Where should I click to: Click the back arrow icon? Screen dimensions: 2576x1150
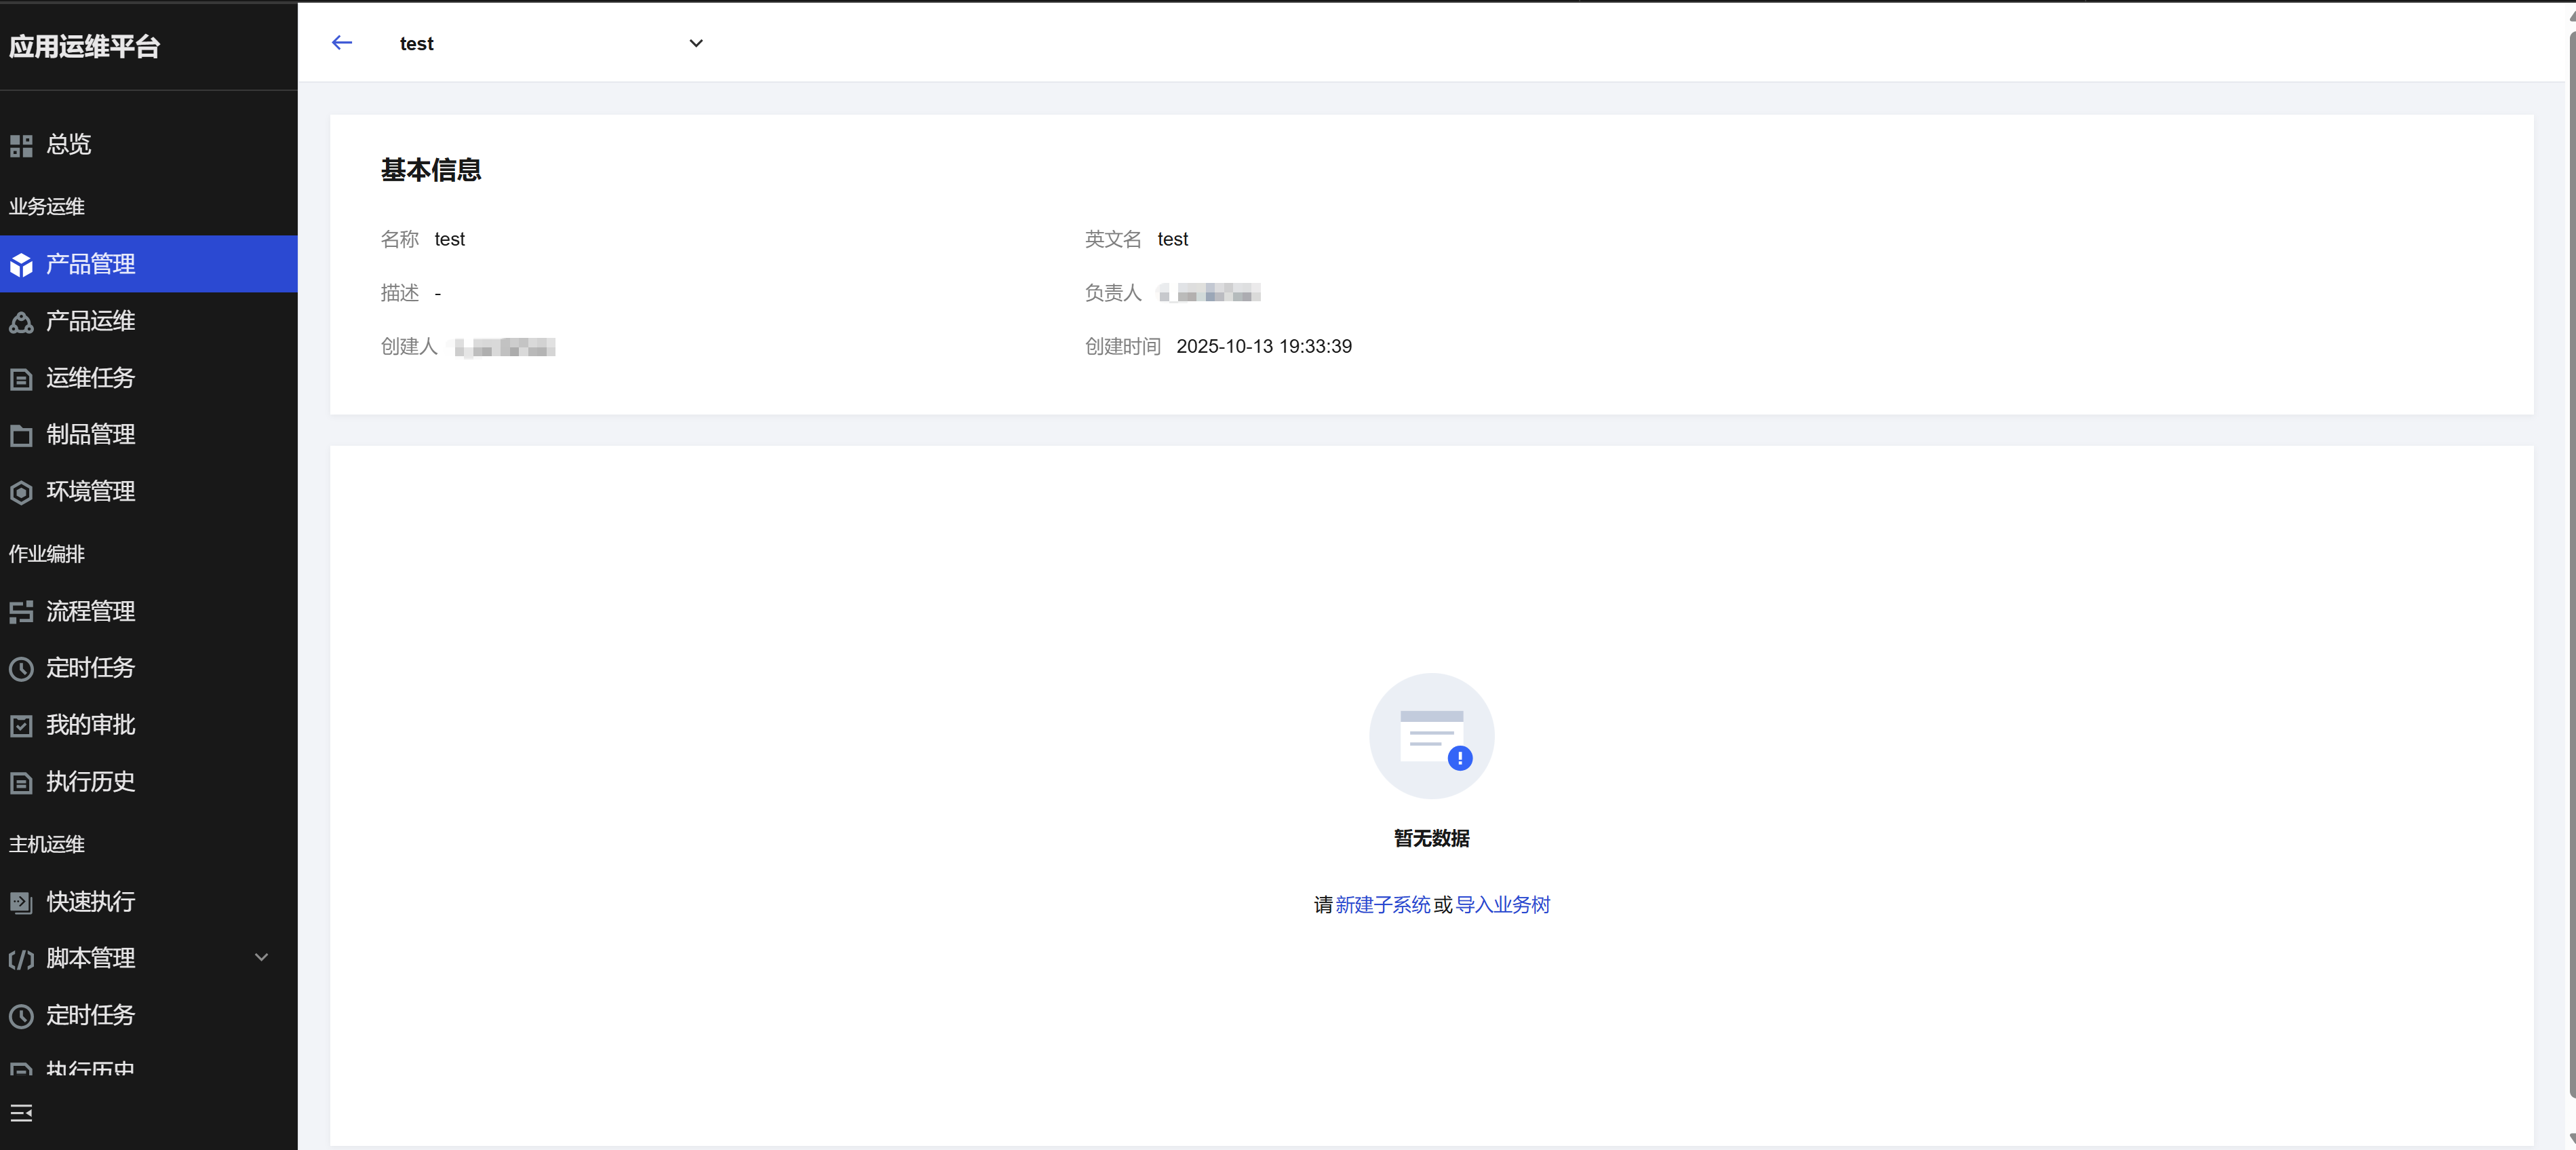[x=342, y=43]
